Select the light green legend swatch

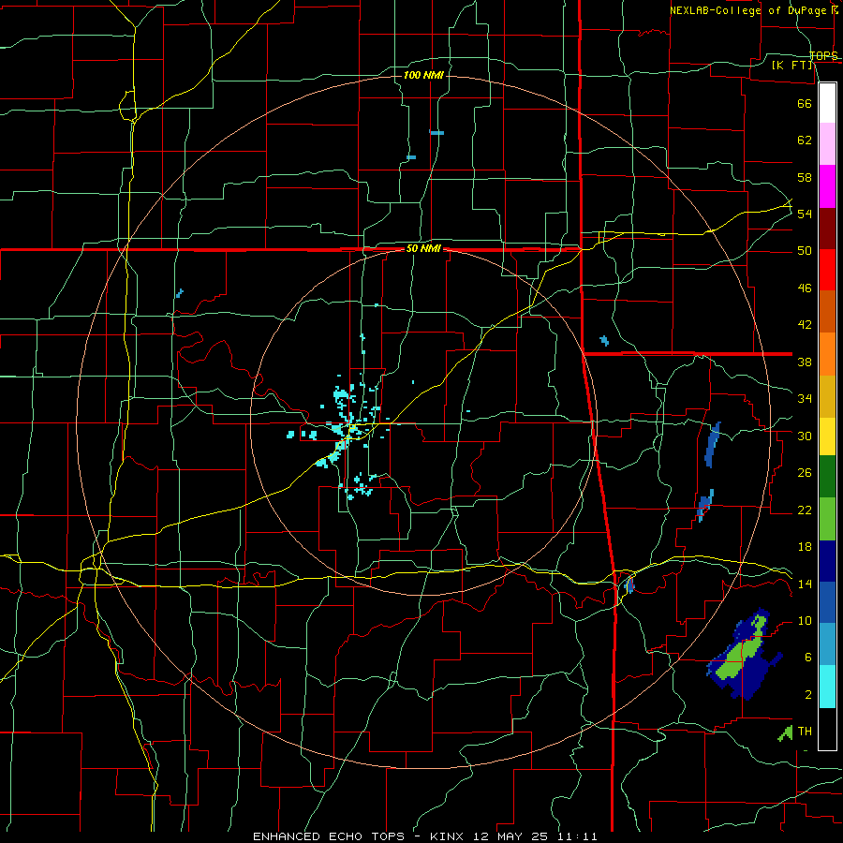pyautogui.click(x=827, y=519)
